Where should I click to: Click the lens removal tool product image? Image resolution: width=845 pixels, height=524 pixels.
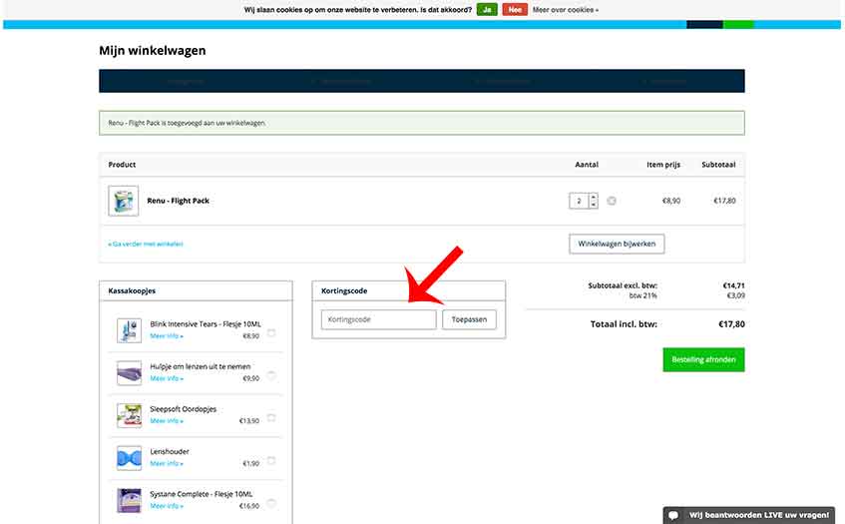(x=129, y=373)
